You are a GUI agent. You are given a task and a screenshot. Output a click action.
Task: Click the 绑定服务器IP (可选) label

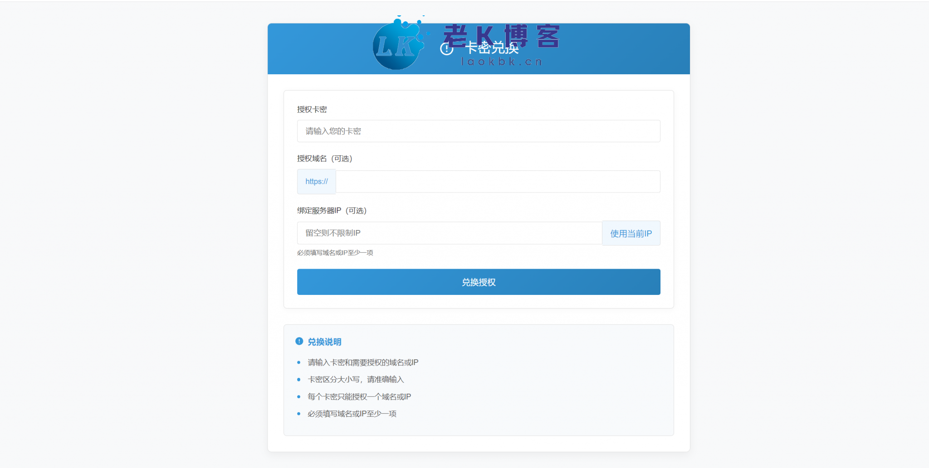tap(332, 210)
